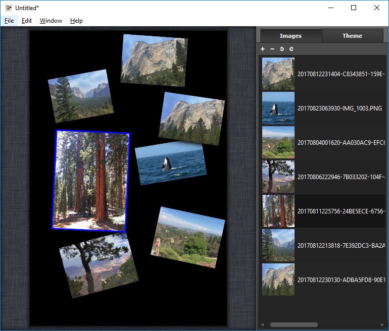
Task: Click the scrollbar right arrow in image list
Action: (382, 324)
